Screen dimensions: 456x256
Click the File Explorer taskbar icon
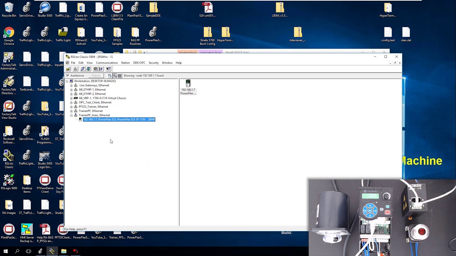click(64, 251)
